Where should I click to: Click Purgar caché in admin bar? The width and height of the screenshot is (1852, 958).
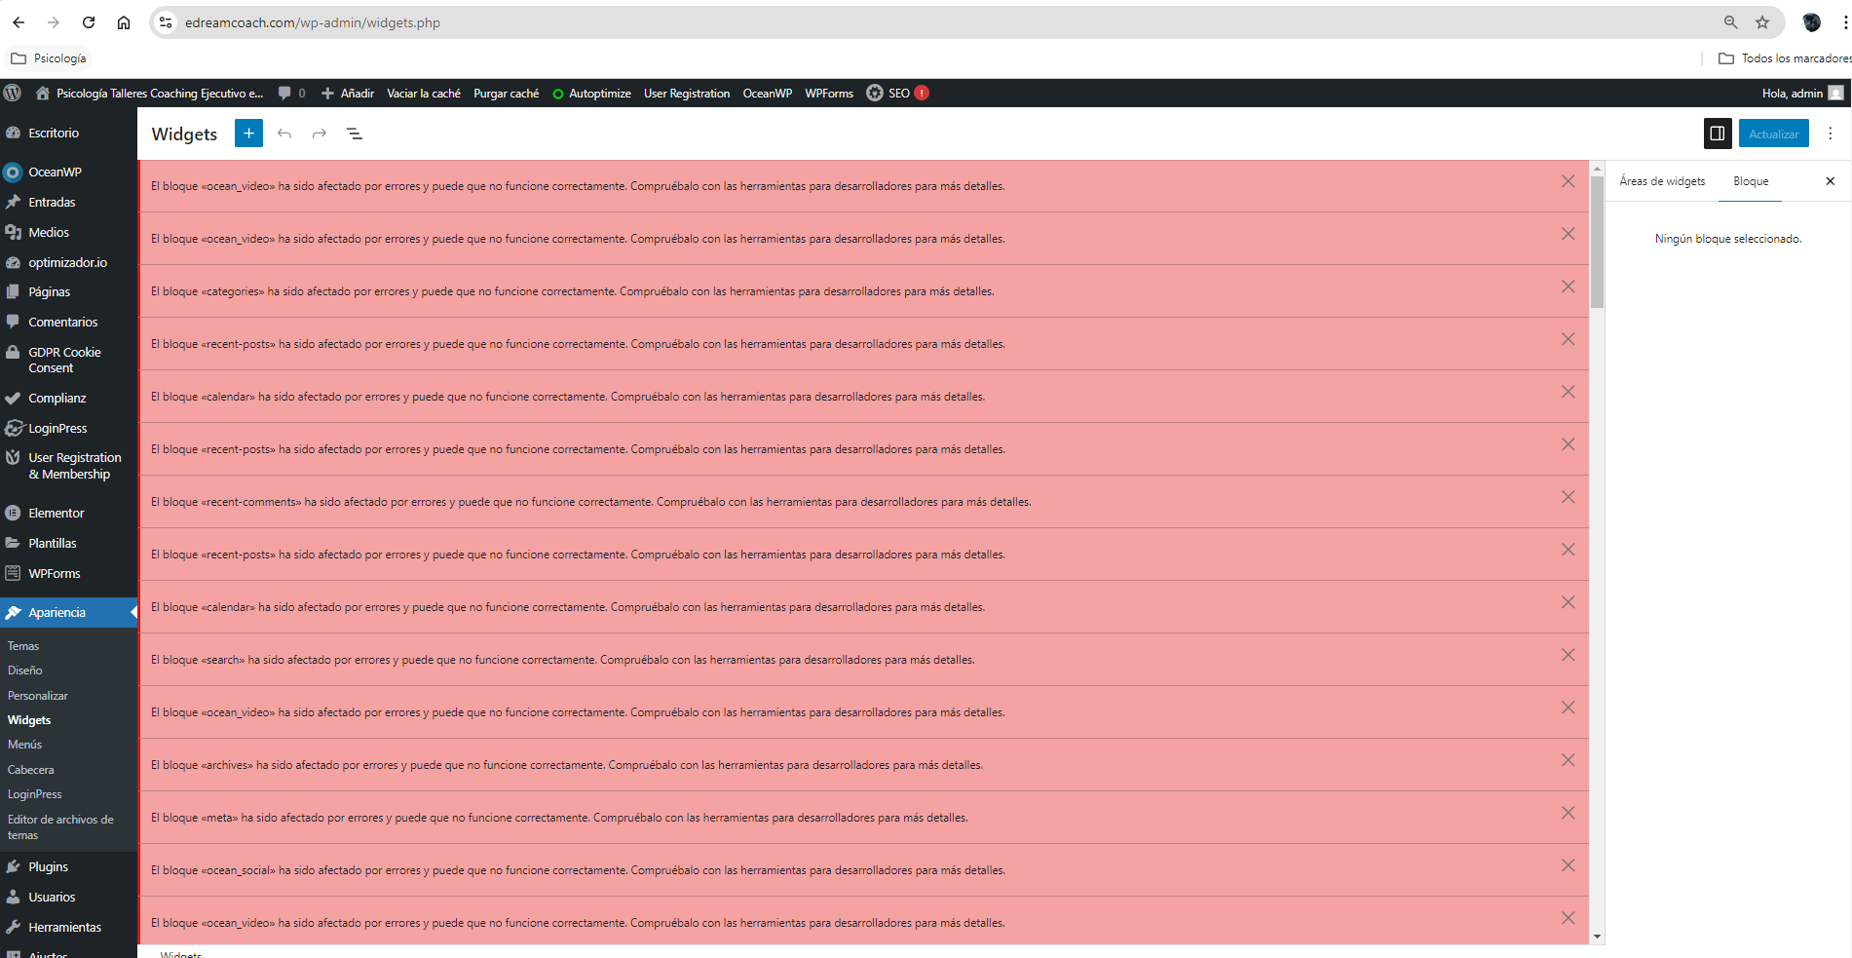click(506, 94)
